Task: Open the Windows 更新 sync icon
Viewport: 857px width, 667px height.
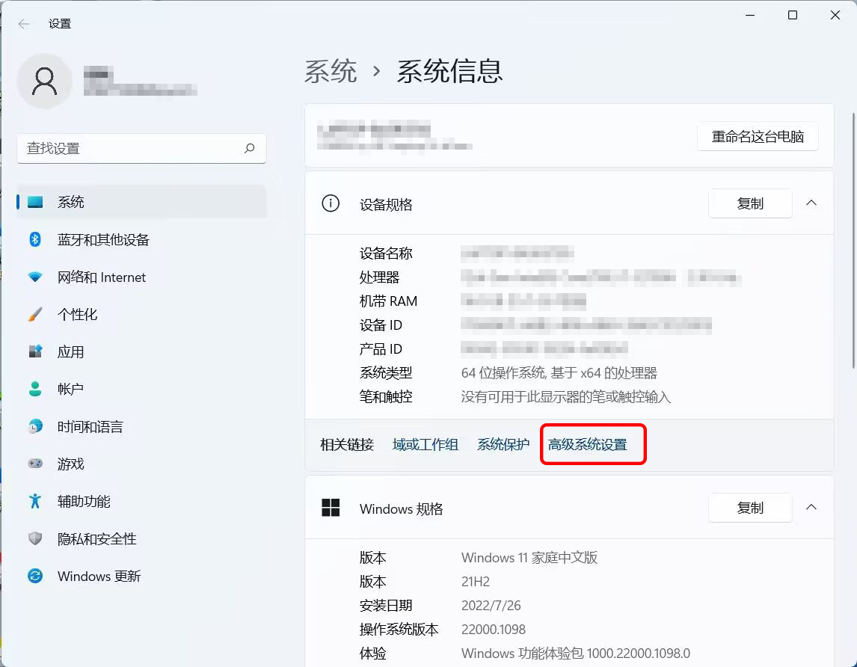Action: pos(35,576)
